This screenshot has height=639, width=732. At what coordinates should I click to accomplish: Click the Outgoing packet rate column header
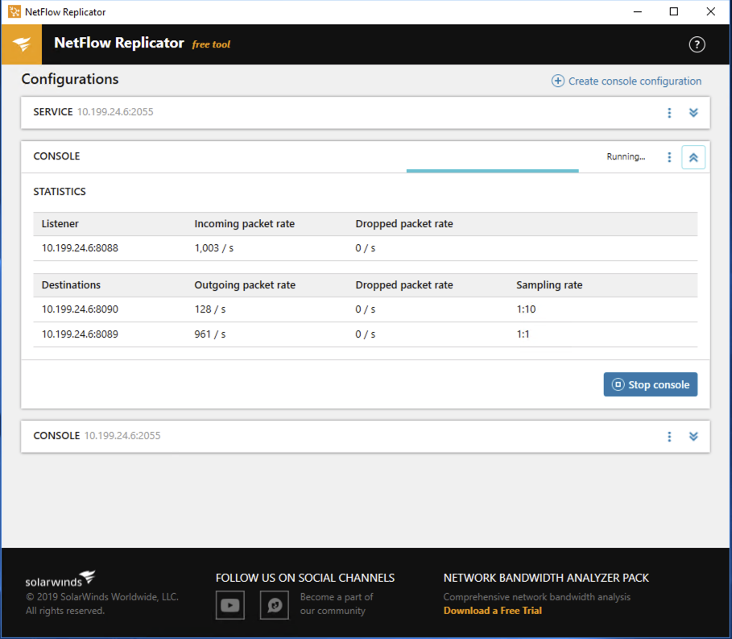(x=245, y=285)
